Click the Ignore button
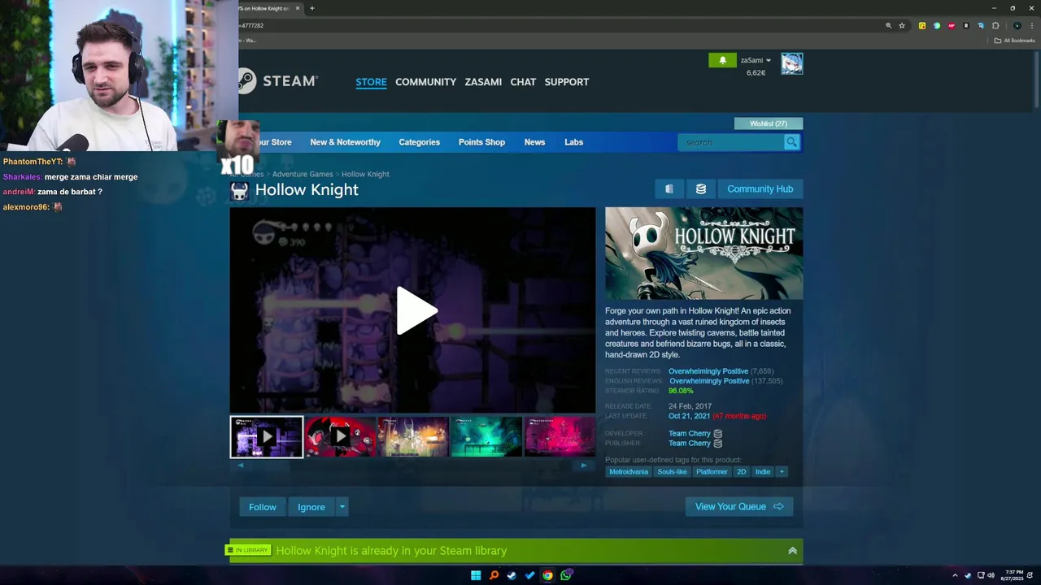The width and height of the screenshot is (1041, 585). (x=311, y=507)
